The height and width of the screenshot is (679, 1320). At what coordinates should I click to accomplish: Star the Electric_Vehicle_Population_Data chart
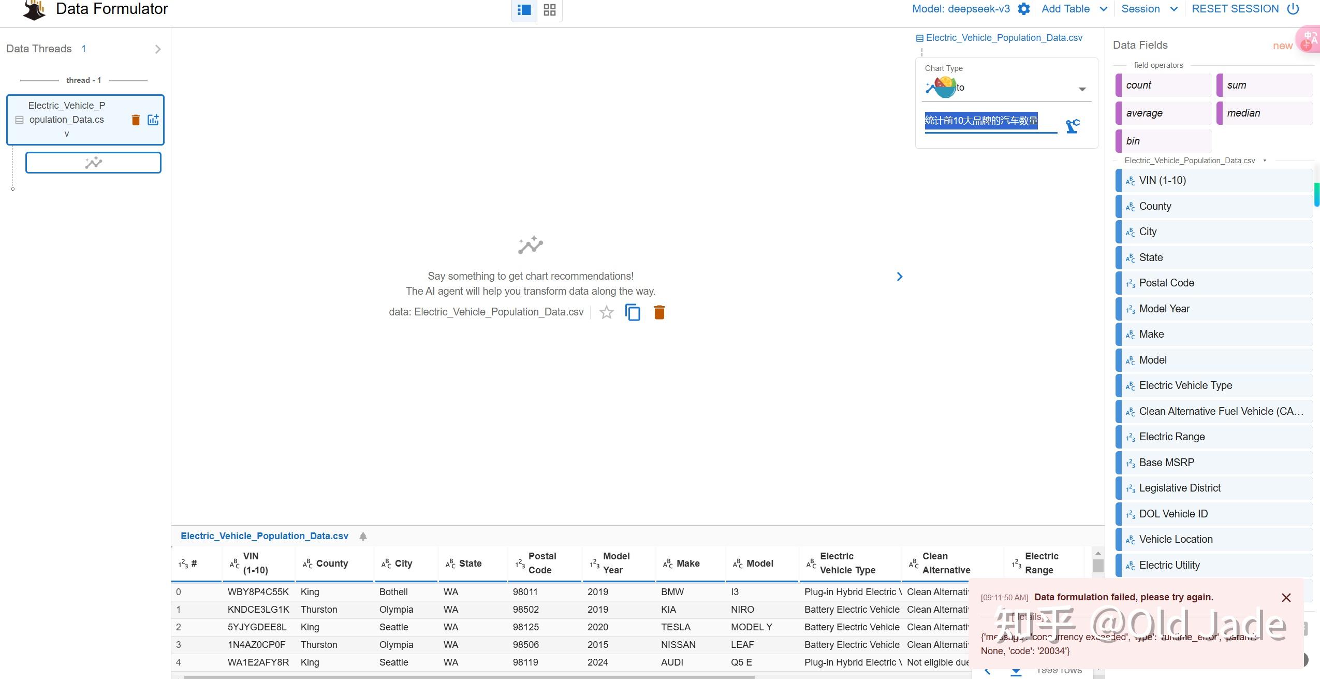point(606,312)
